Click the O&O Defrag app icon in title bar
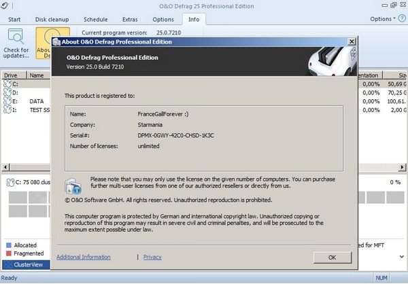 pos(5,5)
